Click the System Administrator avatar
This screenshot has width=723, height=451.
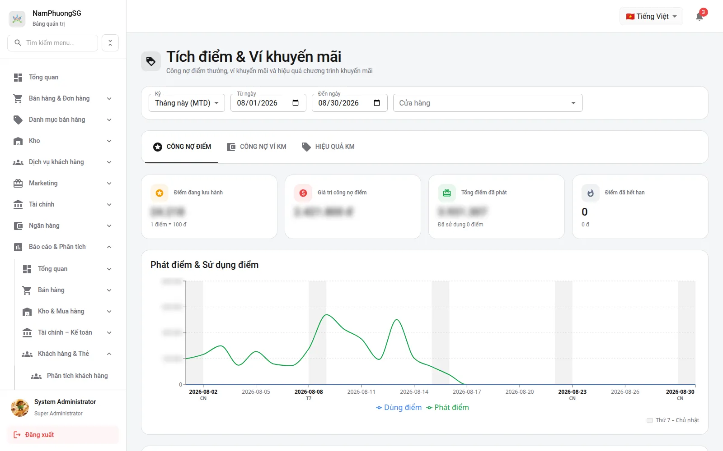pyautogui.click(x=20, y=407)
